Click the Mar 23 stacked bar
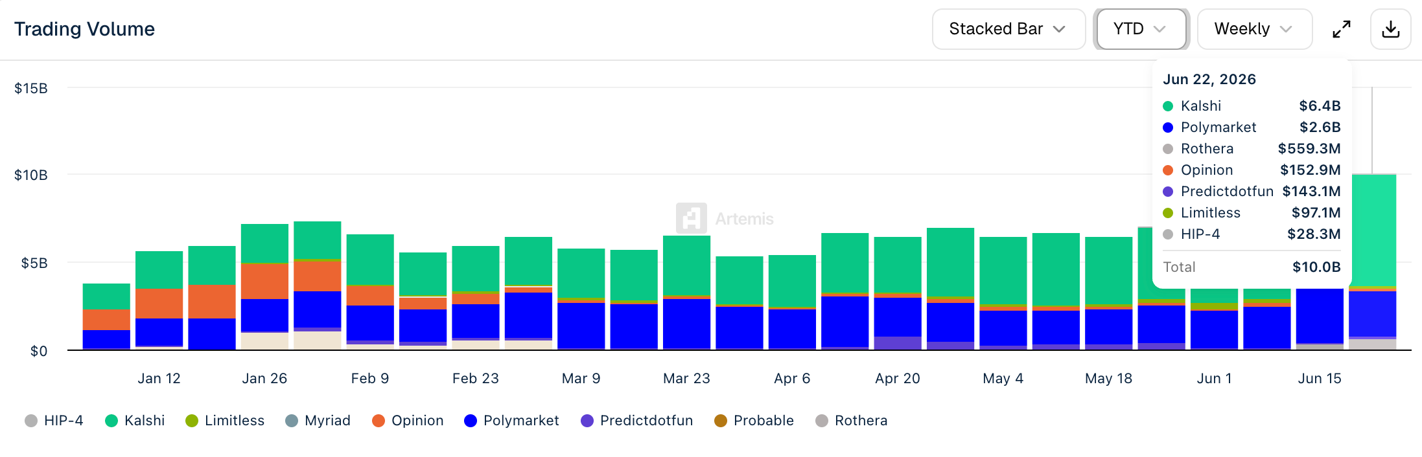The width and height of the screenshot is (1422, 457). [x=686, y=293]
